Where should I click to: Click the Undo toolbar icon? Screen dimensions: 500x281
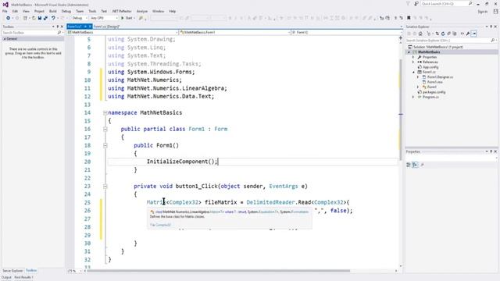[53, 18]
